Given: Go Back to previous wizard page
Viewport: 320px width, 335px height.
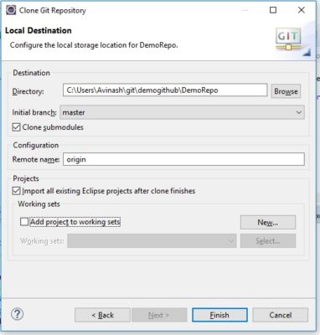Looking at the screenshot, I should point(102,315).
